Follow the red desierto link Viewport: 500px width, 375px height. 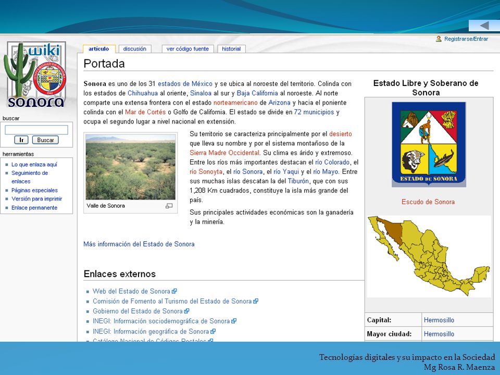pyautogui.click(x=340, y=134)
